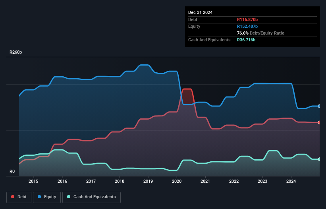The height and width of the screenshot is (209, 326).
Task: Click the 2018 x-axis label
Action: point(120,181)
